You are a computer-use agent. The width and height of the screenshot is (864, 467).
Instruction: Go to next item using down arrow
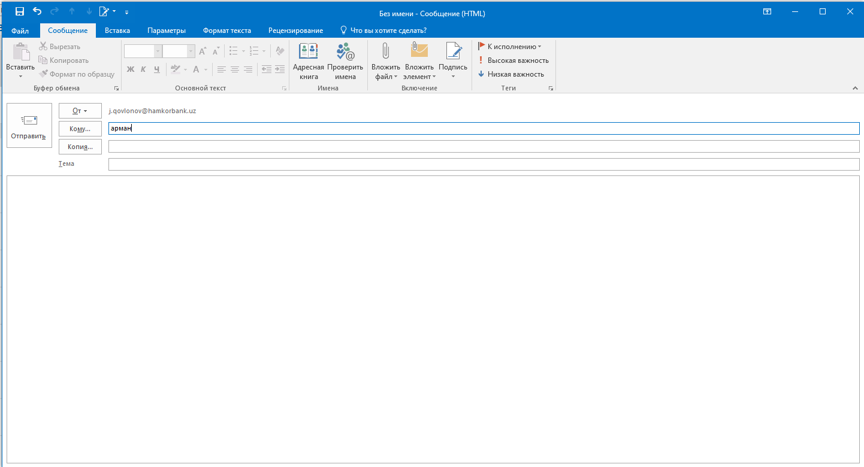[89, 11]
